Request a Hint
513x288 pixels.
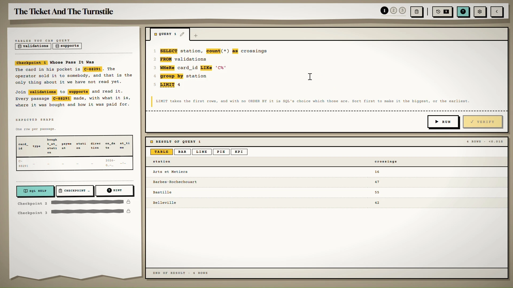(x=114, y=190)
